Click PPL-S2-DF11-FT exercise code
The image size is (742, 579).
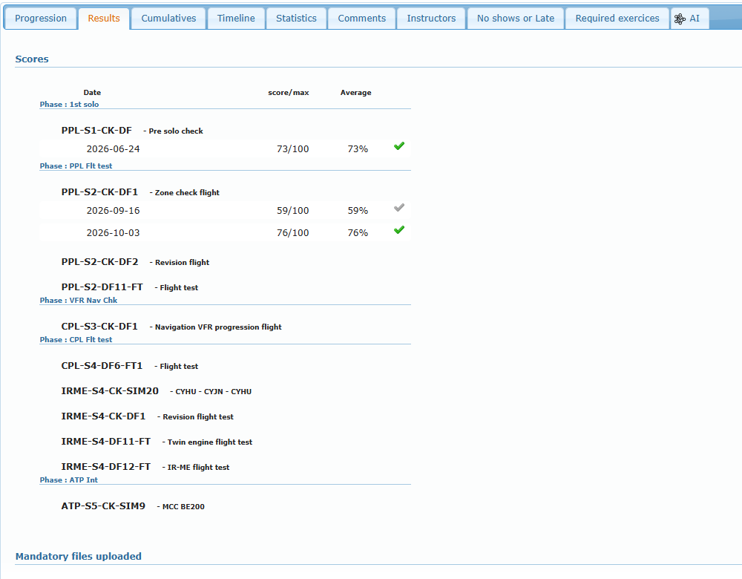(x=102, y=287)
